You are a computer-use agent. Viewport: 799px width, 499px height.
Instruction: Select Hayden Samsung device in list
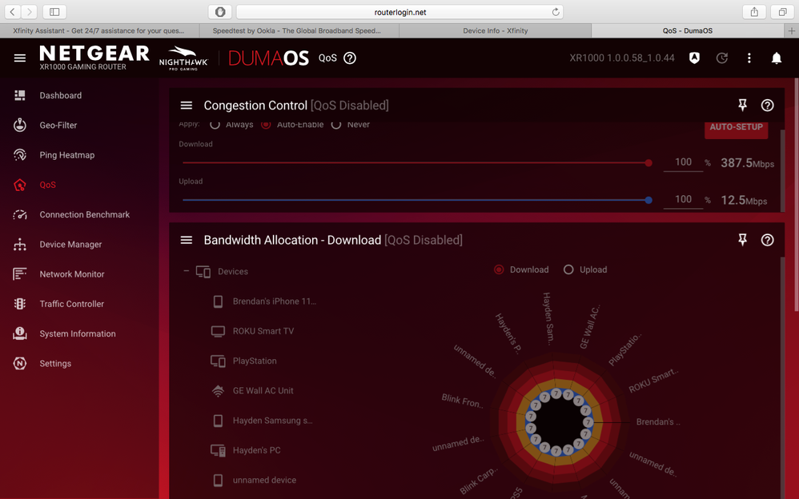[x=273, y=421]
